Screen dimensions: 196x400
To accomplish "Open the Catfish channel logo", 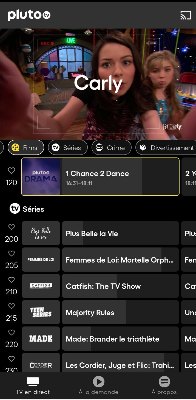I will click(x=41, y=286).
